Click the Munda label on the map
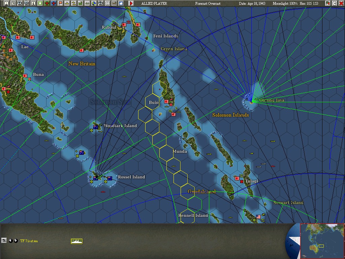 (180, 151)
